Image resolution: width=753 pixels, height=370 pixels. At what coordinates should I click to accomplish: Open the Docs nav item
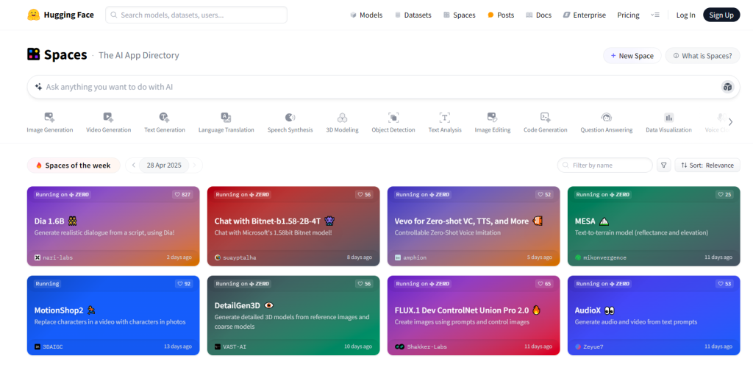[x=539, y=15]
